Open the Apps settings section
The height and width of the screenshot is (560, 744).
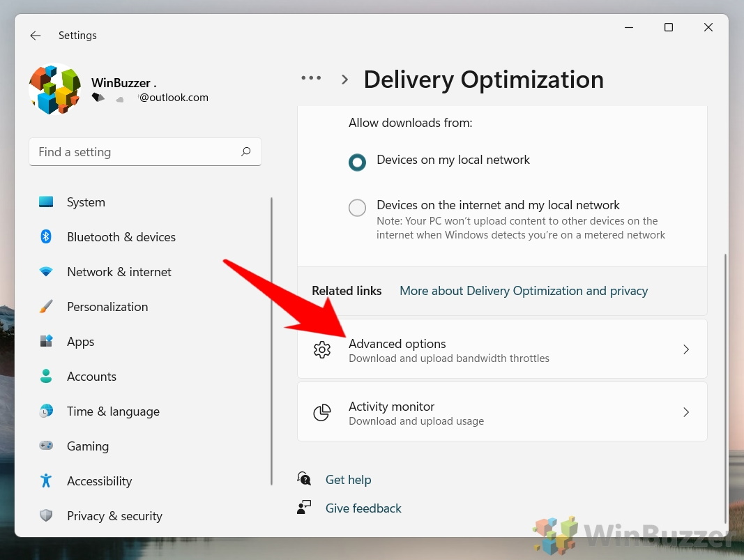pos(80,341)
